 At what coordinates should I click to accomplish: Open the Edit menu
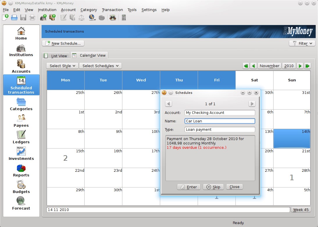17,10
